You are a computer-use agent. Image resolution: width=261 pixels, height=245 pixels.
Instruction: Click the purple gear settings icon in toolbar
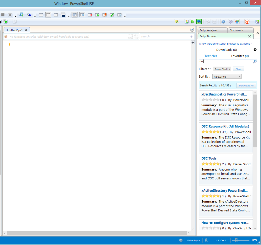[x=231, y=22]
